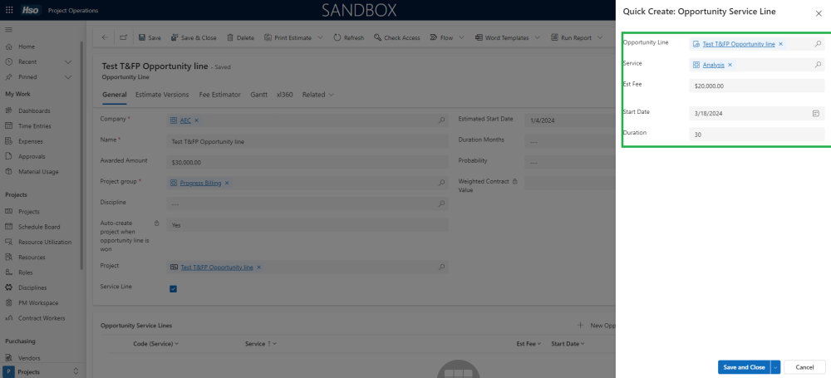Screen dimensions: 831x378
Task: Open the Word Templates dropdown chevron
Action: click(538, 37)
